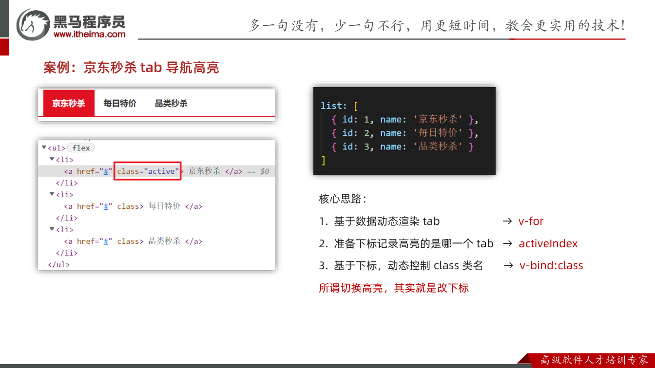Click the 每日特价 anchor text in DOM tree

click(x=165, y=206)
